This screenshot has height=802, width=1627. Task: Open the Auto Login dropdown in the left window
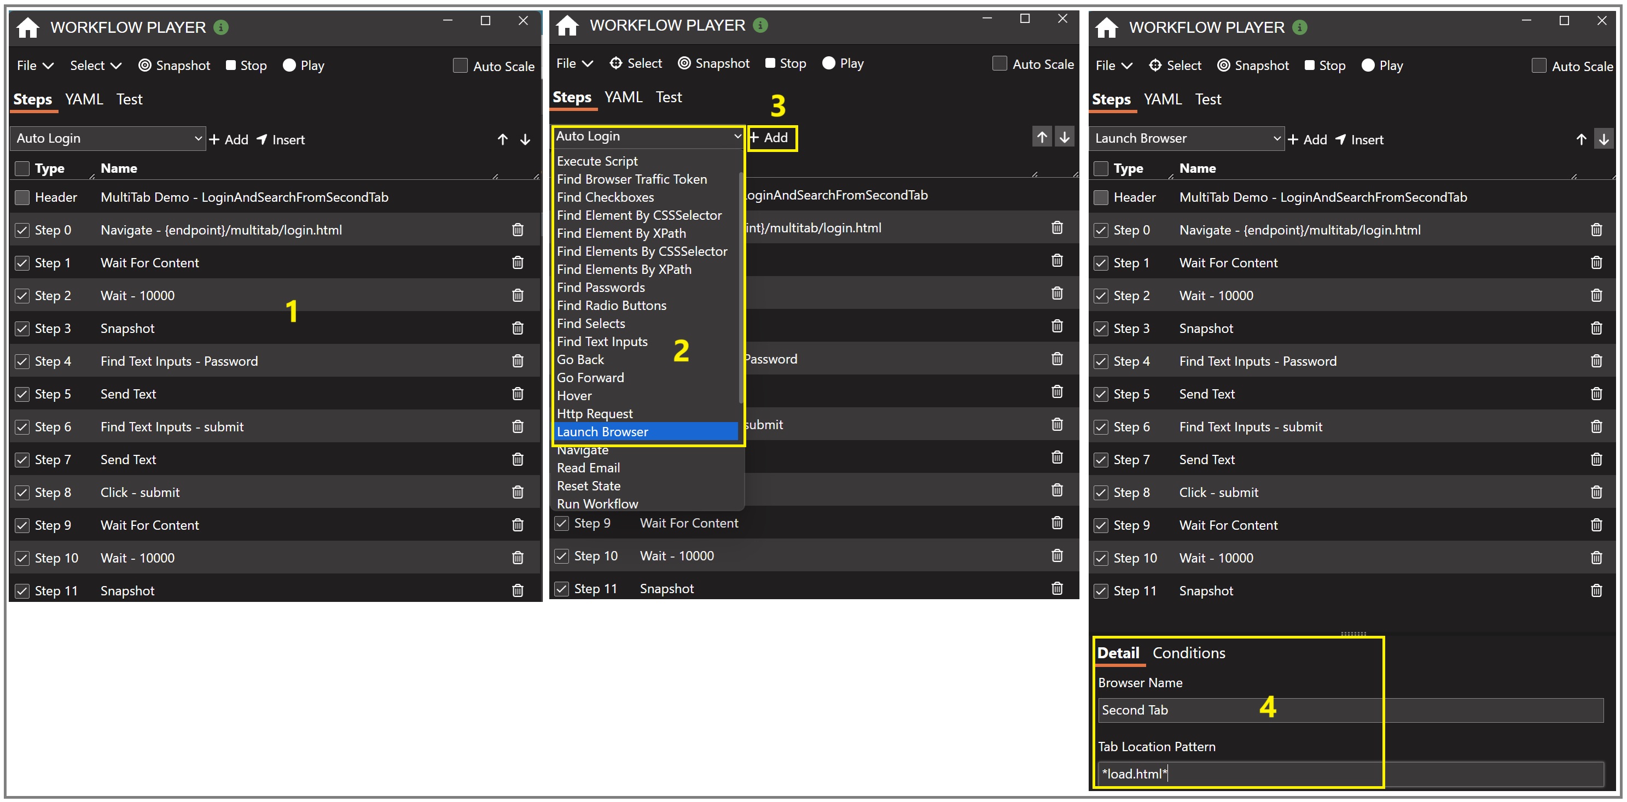[108, 138]
